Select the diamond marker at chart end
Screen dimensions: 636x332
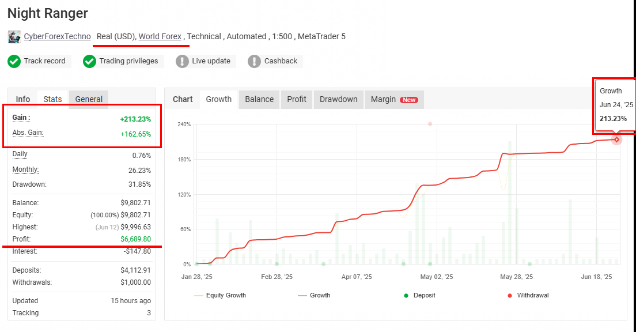click(x=616, y=139)
